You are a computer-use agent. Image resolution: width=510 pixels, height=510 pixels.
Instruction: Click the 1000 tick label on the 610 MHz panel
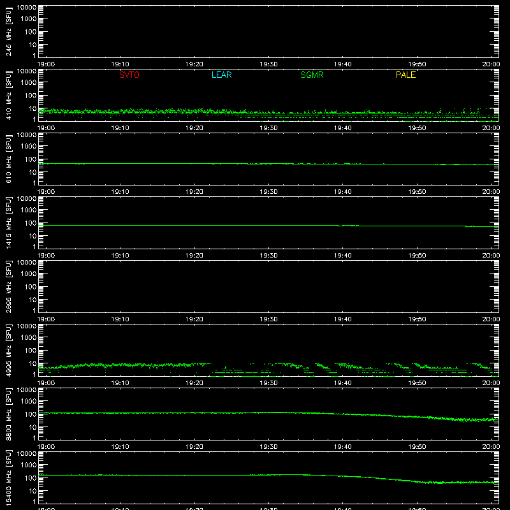tap(28, 147)
